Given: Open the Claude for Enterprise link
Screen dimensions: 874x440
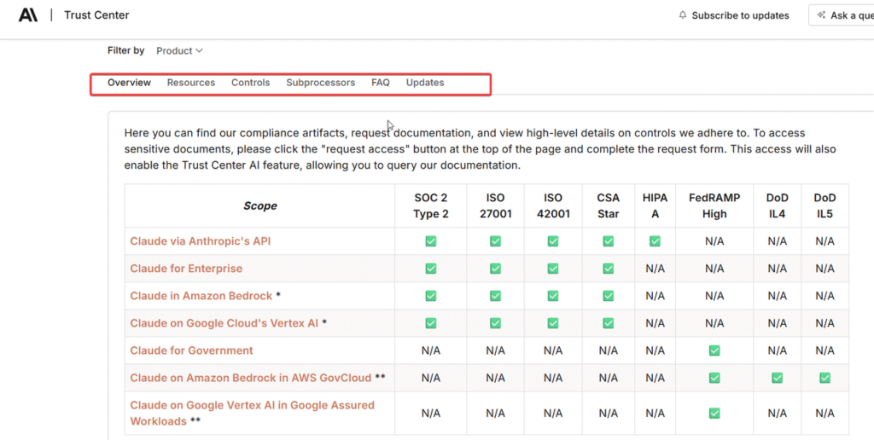Looking at the screenshot, I should pyautogui.click(x=186, y=269).
